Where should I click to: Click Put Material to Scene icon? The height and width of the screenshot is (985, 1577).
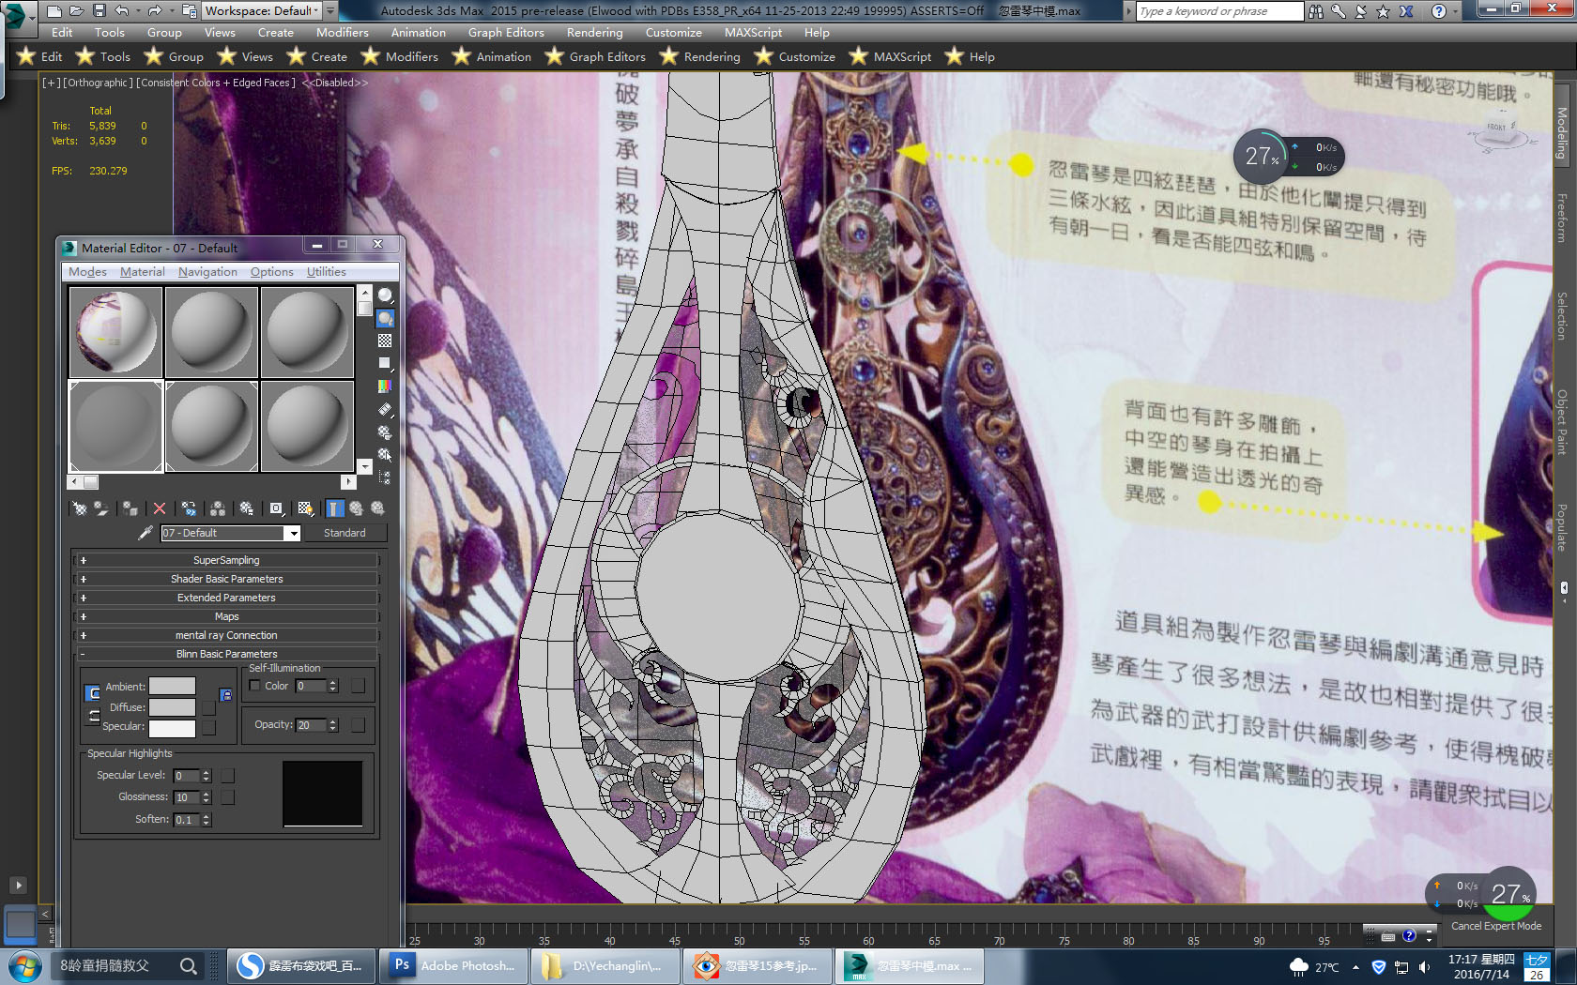[x=101, y=508]
